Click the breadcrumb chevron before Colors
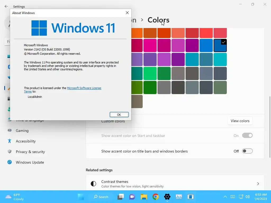Screen dimensions: 271x203 (142, 20)
